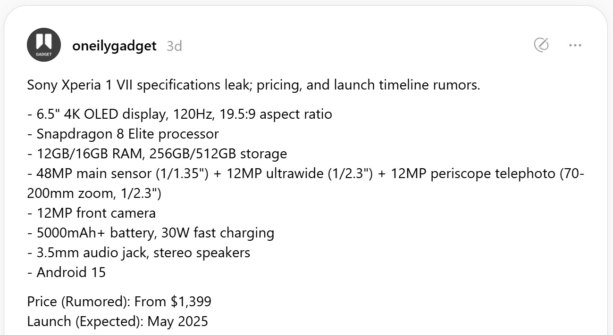The width and height of the screenshot is (613, 335).
Task: Open the oneilygadget profile avatar
Action: (44, 45)
